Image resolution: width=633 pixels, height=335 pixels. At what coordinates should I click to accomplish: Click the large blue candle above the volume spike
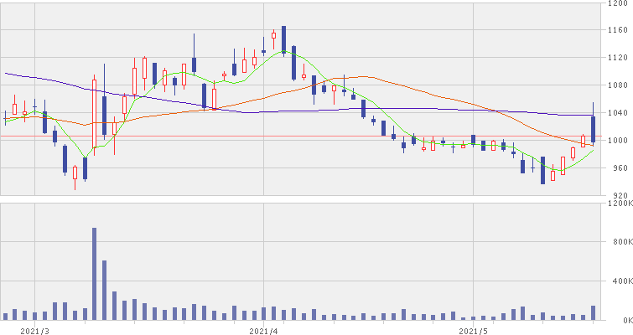(x=104, y=115)
